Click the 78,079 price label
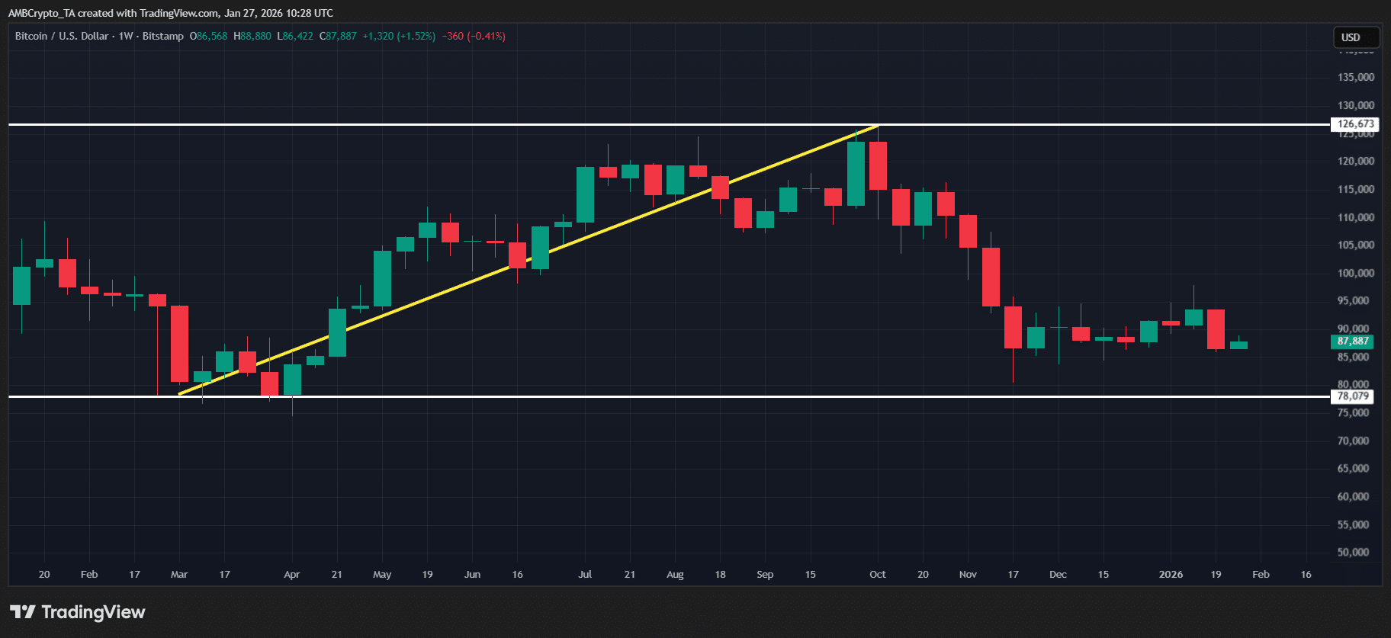Screen dimensions: 1391x638 pos(1353,396)
